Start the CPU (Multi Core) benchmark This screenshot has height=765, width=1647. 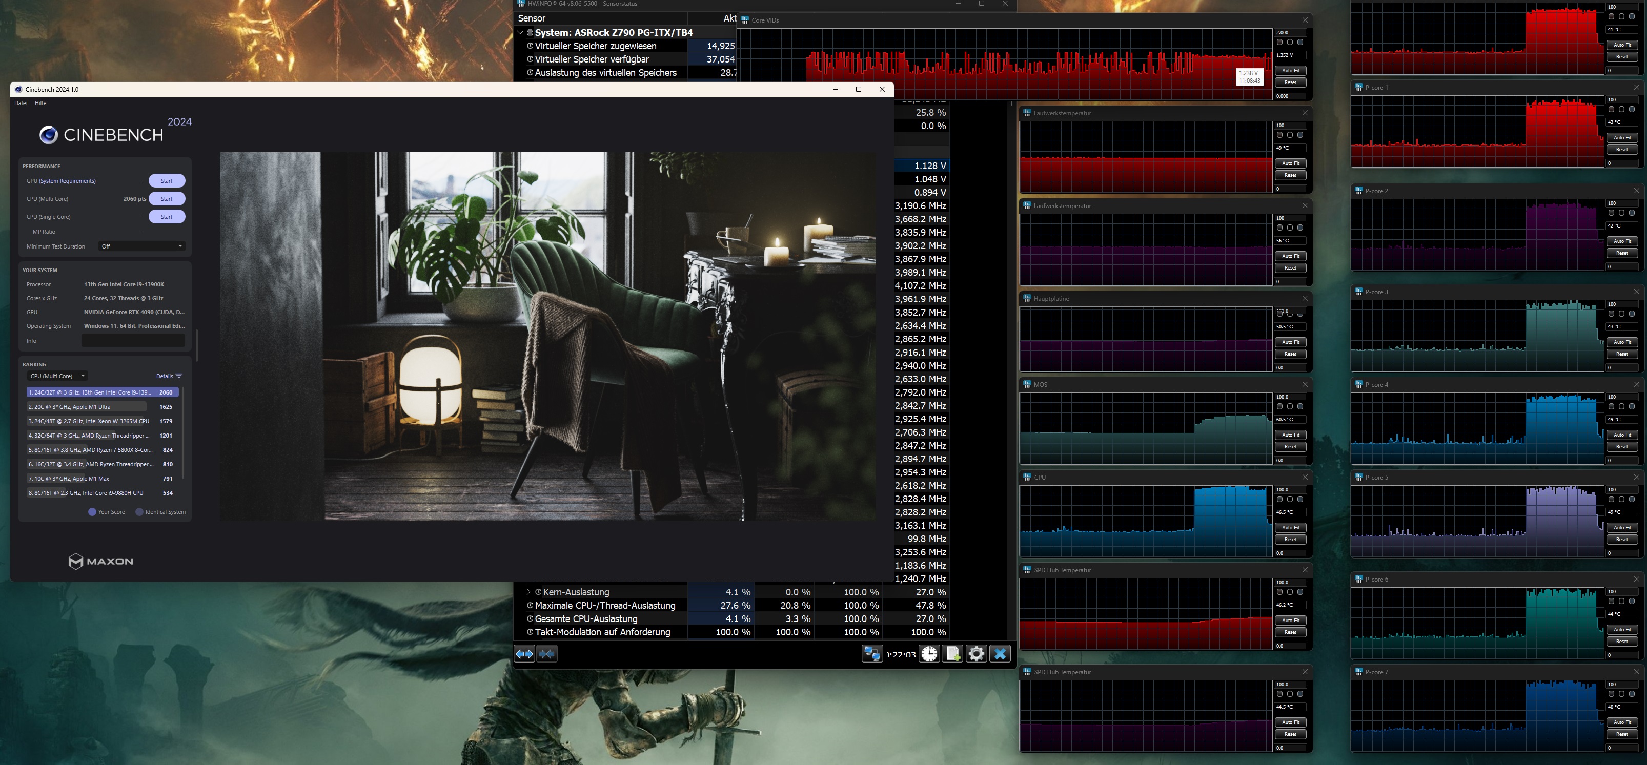(x=167, y=199)
